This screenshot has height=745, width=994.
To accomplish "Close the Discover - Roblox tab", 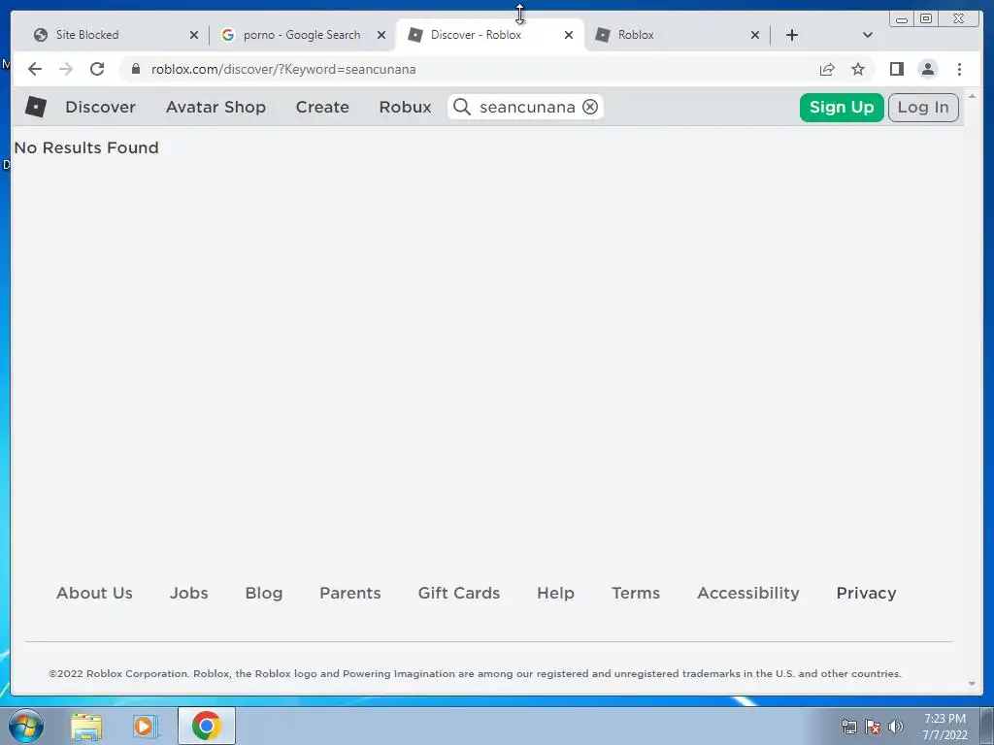I will coord(569,35).
